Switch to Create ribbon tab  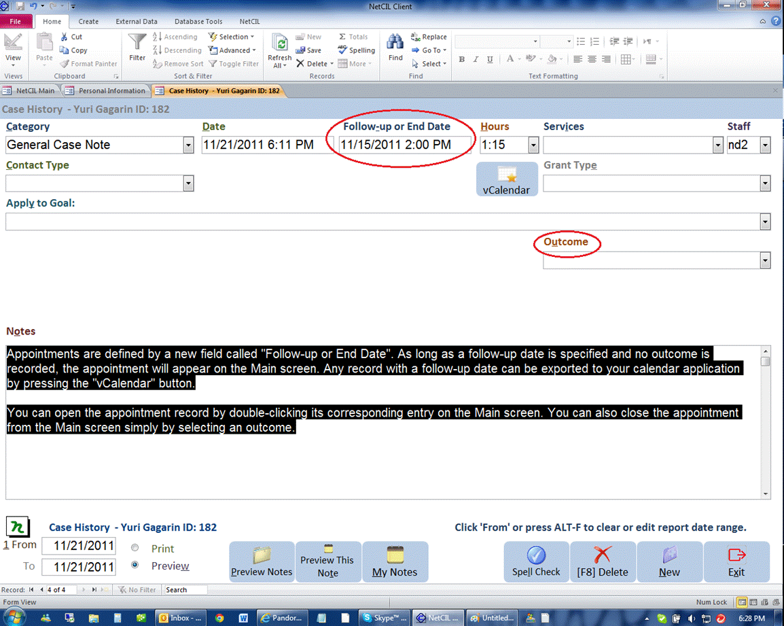coord(88,22)
